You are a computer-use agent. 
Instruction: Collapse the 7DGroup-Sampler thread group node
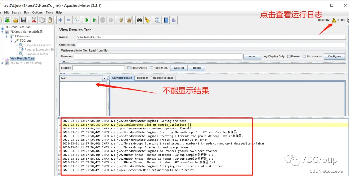point(3,32)
